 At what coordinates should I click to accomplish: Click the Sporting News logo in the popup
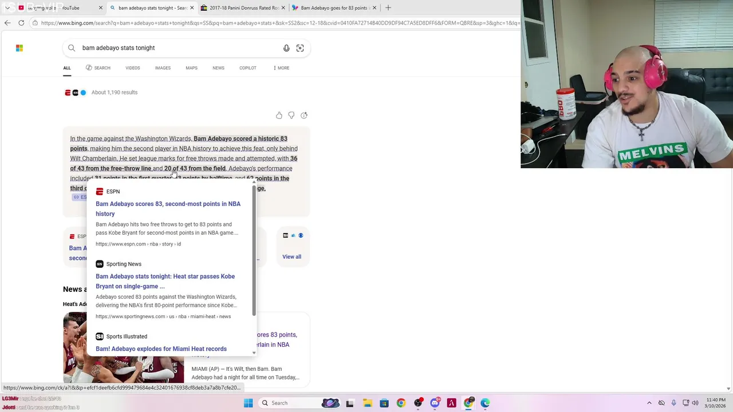(100, 264)
